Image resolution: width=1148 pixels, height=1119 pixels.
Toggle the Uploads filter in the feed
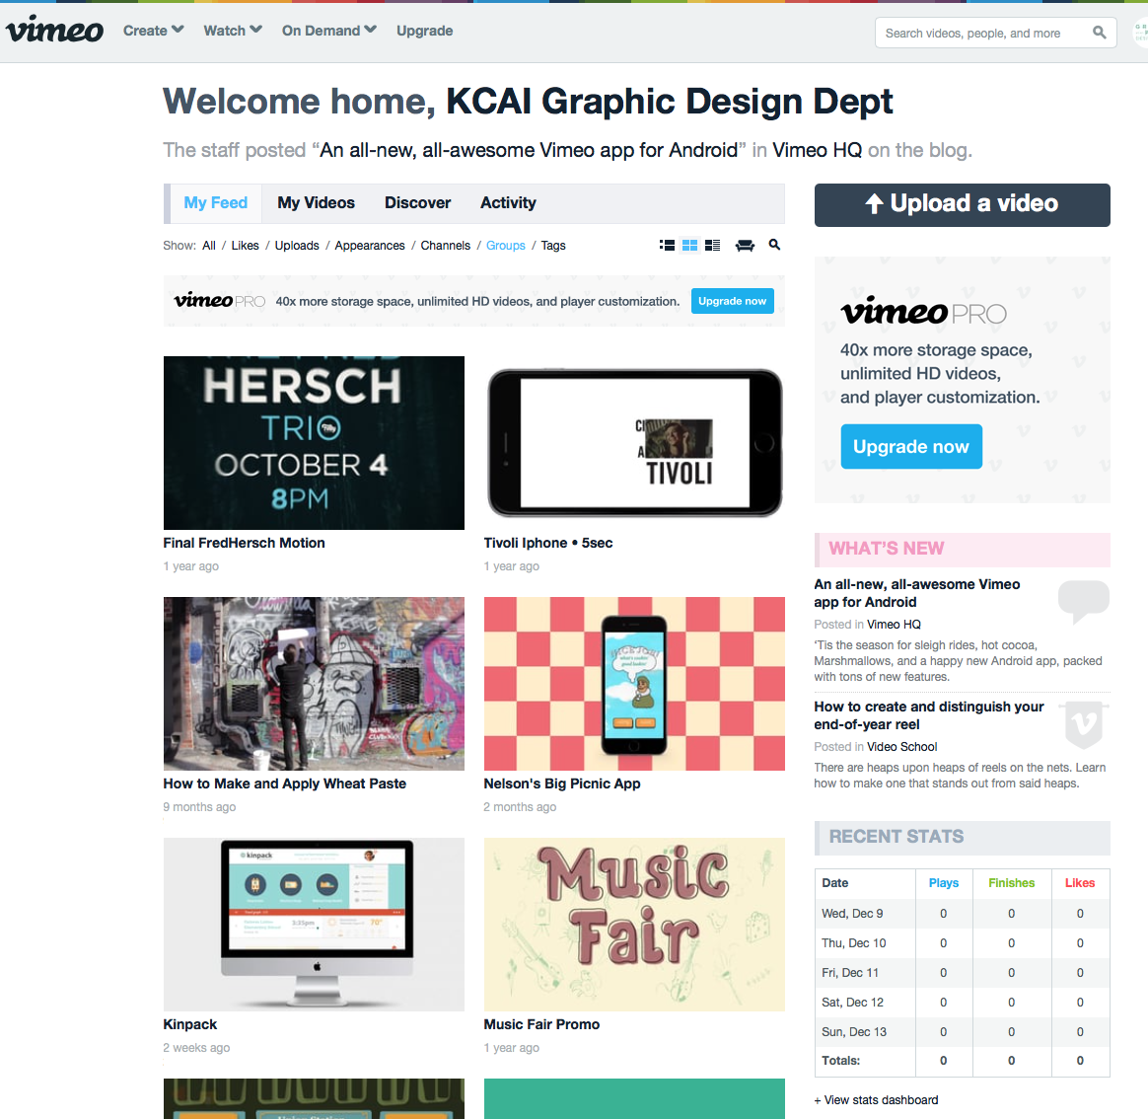click(296, 245)
